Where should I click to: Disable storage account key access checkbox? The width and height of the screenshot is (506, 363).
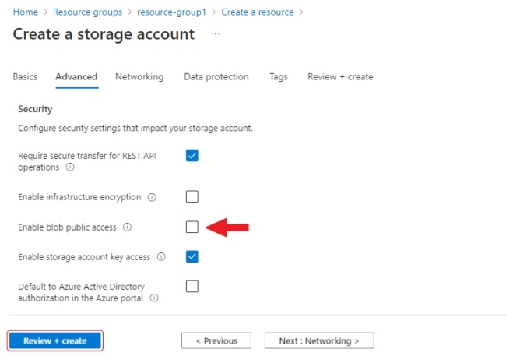[x=192, y=256]
